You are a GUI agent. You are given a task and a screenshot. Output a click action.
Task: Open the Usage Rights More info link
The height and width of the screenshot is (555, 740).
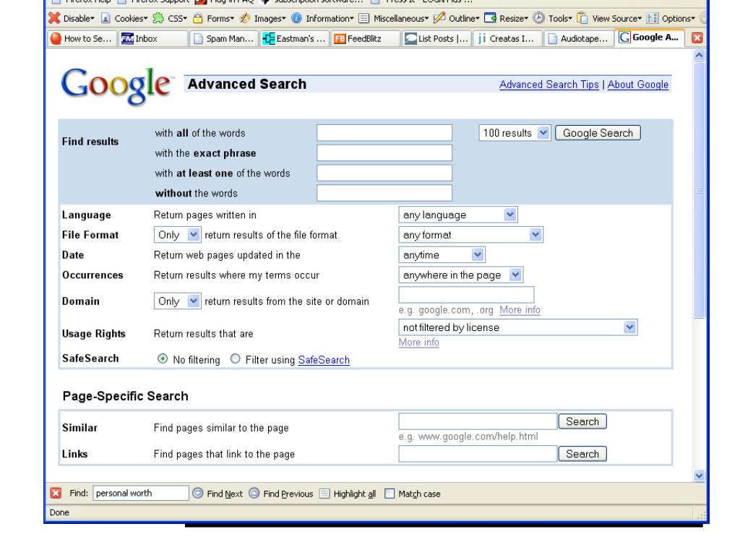coord(418,342)
